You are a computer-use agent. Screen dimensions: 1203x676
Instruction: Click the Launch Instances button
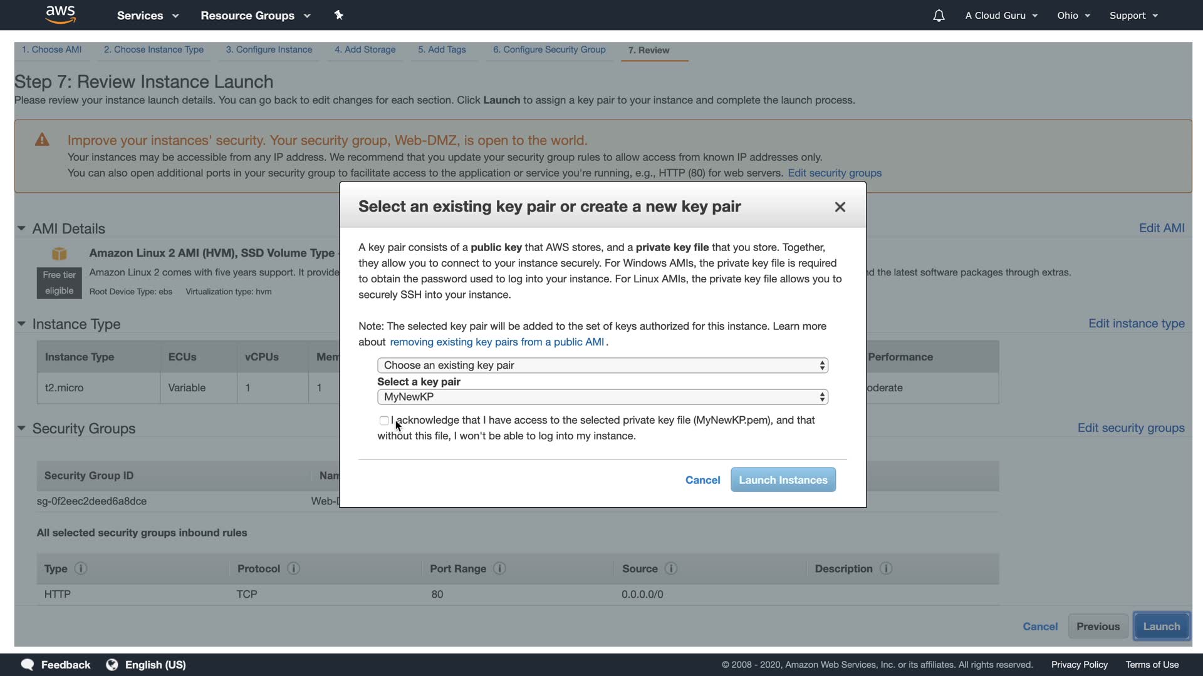click(783, 480)
